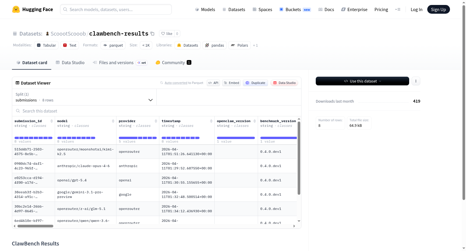Click the < 1K size tag
This screenshot has width=466, height=251.
pos(146,45)
